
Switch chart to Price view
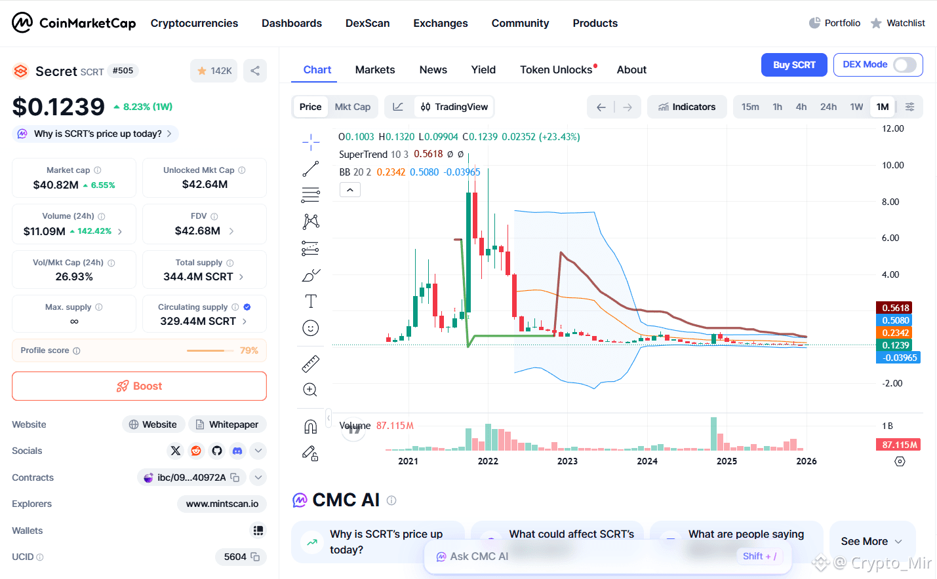pos(310,107)
